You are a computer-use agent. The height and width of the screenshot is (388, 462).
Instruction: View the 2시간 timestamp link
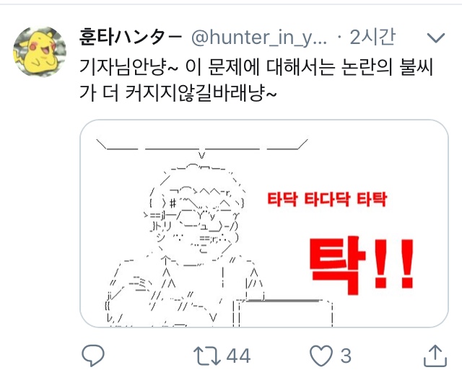[x=372, y=37]
